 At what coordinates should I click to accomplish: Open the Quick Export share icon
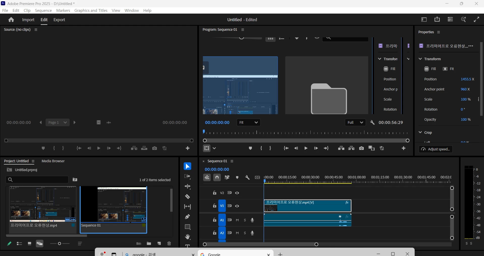point(437,19)
